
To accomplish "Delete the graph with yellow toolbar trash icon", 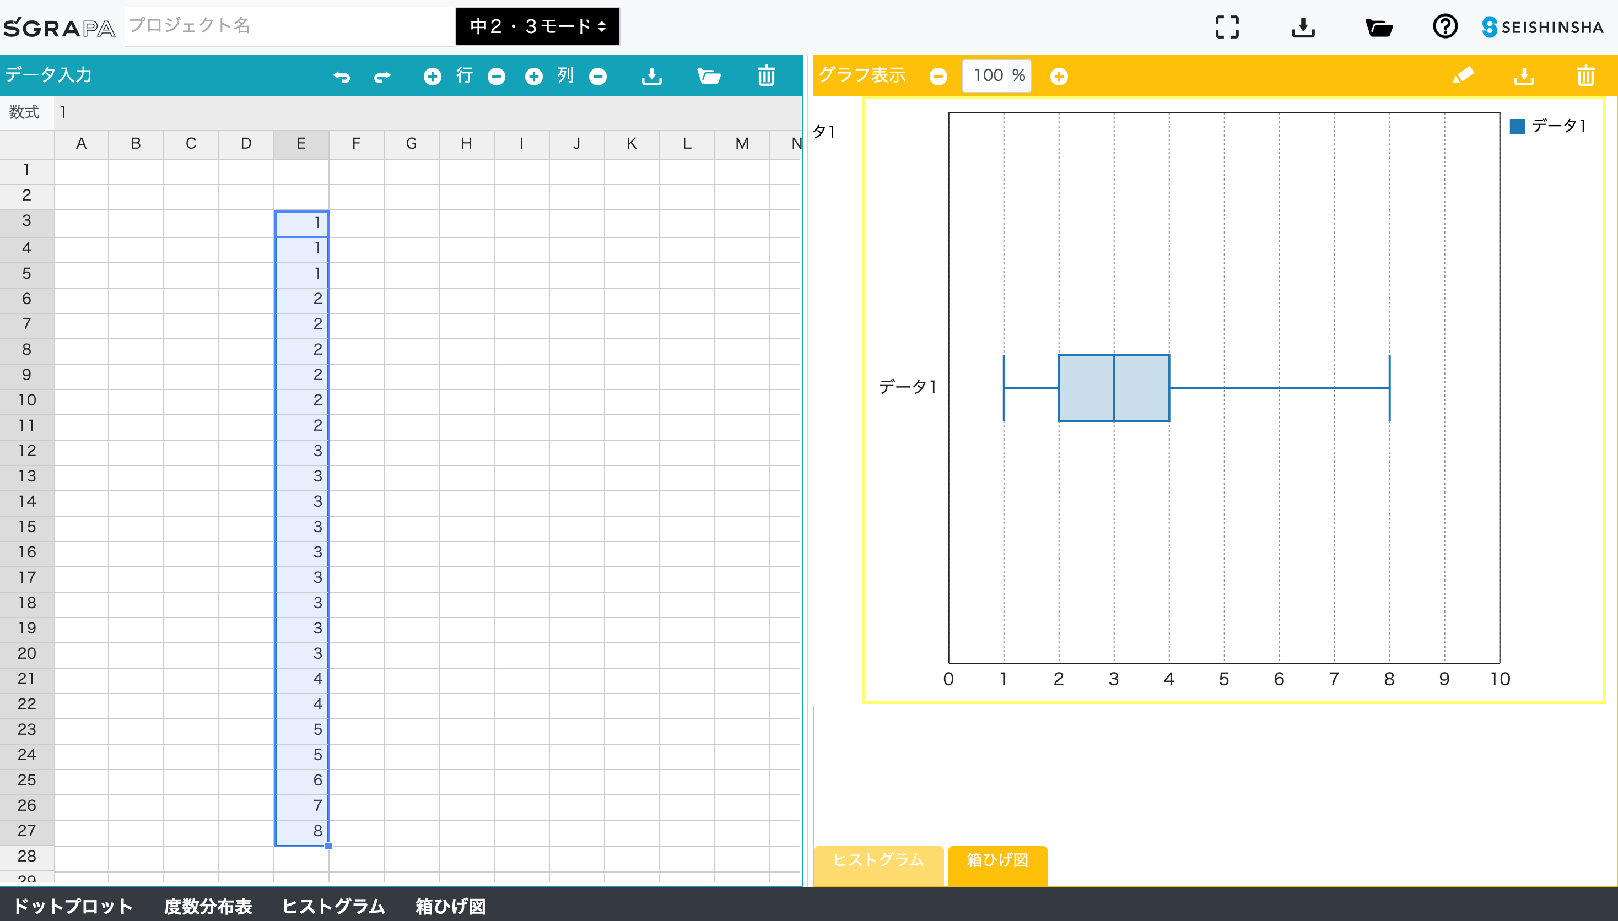I will [1585, 75].
